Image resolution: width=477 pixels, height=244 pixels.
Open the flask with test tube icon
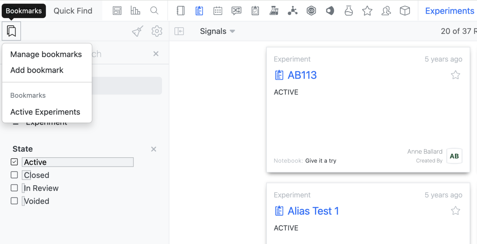coord(274,11)
